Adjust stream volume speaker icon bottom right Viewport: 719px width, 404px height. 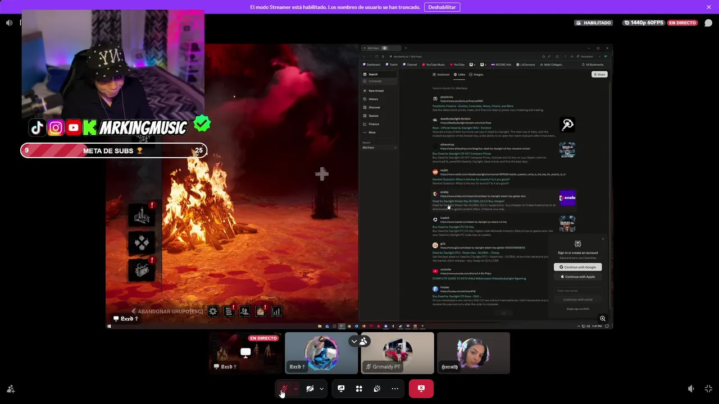tap(691, 388)
